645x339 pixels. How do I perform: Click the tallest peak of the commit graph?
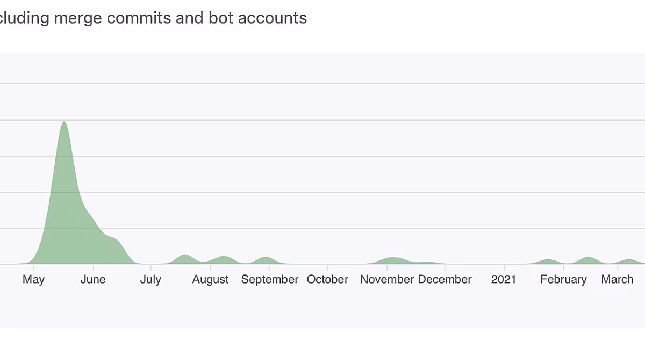point(64,122)
